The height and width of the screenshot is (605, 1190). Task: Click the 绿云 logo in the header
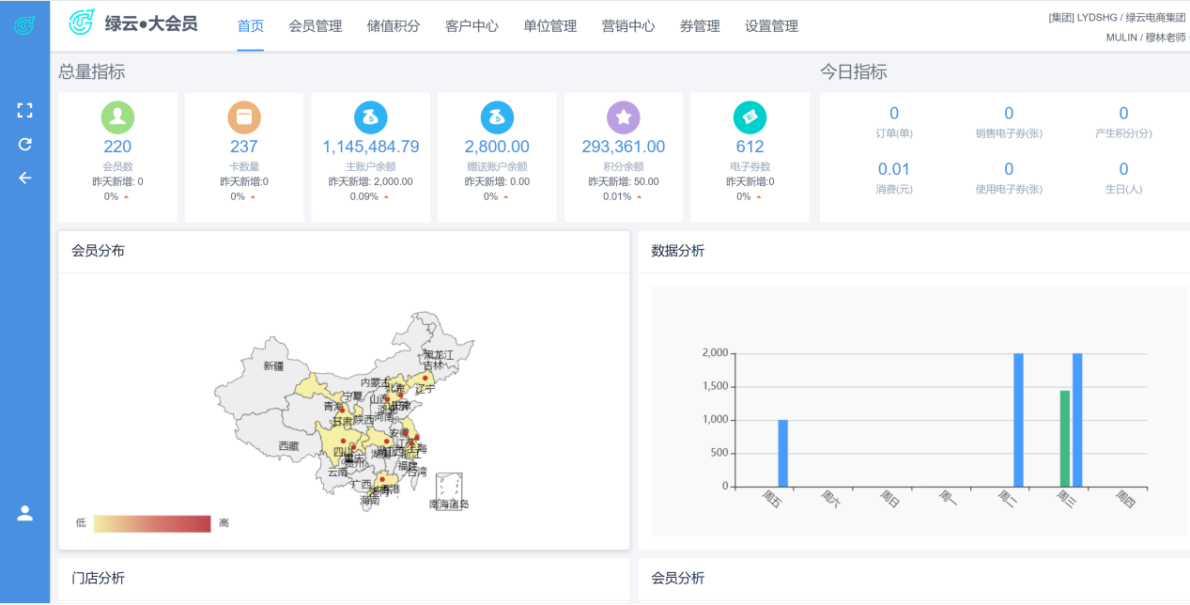(83, 23)
